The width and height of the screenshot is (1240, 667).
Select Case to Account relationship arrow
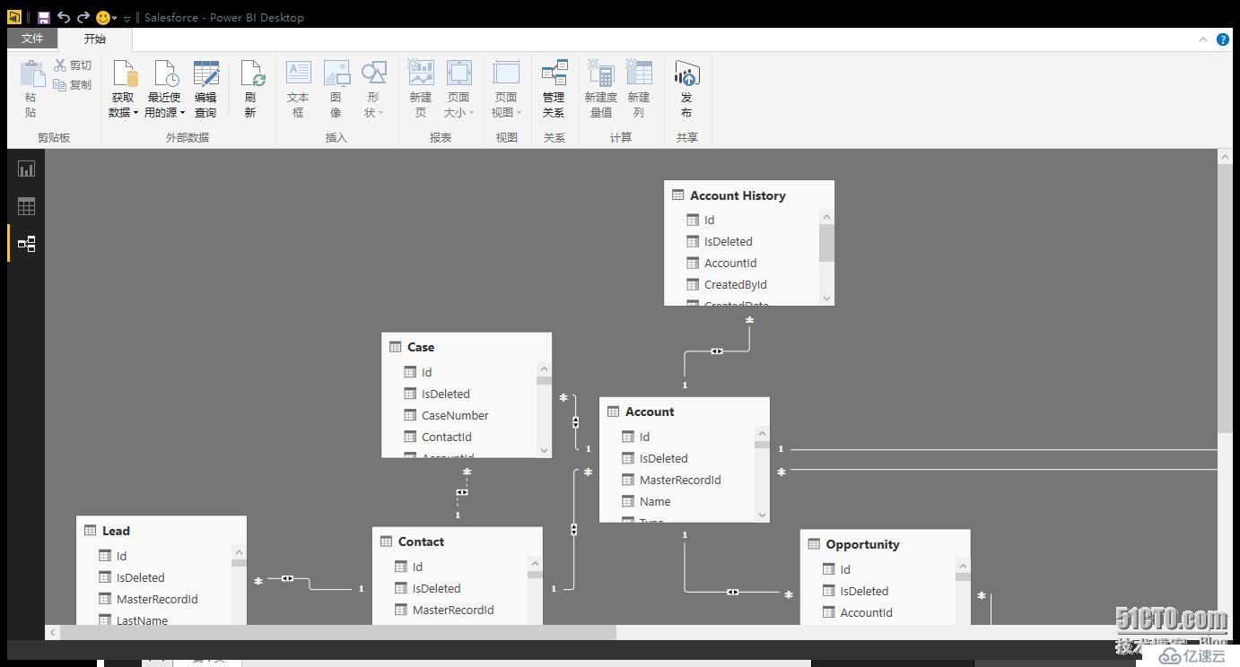click(576, 422)
